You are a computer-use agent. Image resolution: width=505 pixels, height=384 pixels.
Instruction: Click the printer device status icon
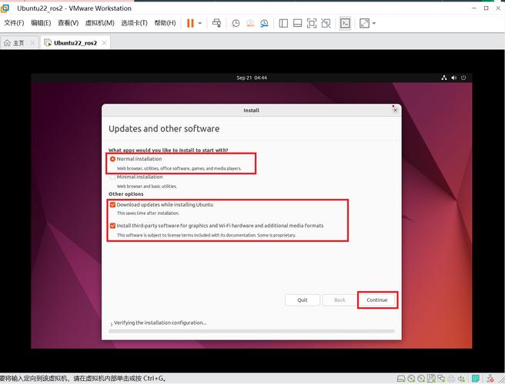click(x=451, y=379)
